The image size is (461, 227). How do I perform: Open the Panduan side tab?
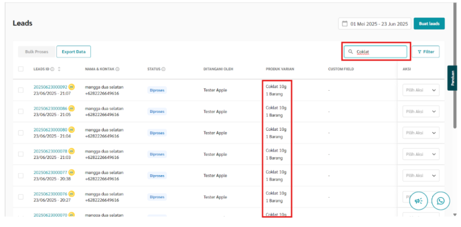(453, 78)
